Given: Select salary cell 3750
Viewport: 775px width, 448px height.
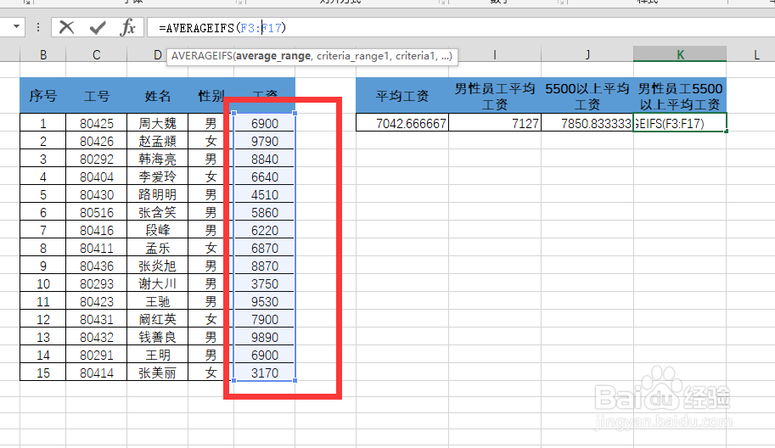Looking at the screenshot, I should (x=265, y=283).
